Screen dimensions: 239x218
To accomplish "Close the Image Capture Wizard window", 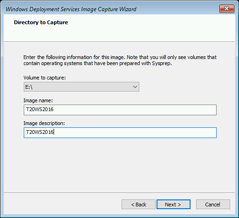I will (227, 9).
